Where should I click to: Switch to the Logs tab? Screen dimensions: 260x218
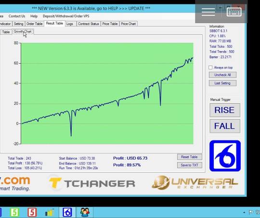coord(70,24)
